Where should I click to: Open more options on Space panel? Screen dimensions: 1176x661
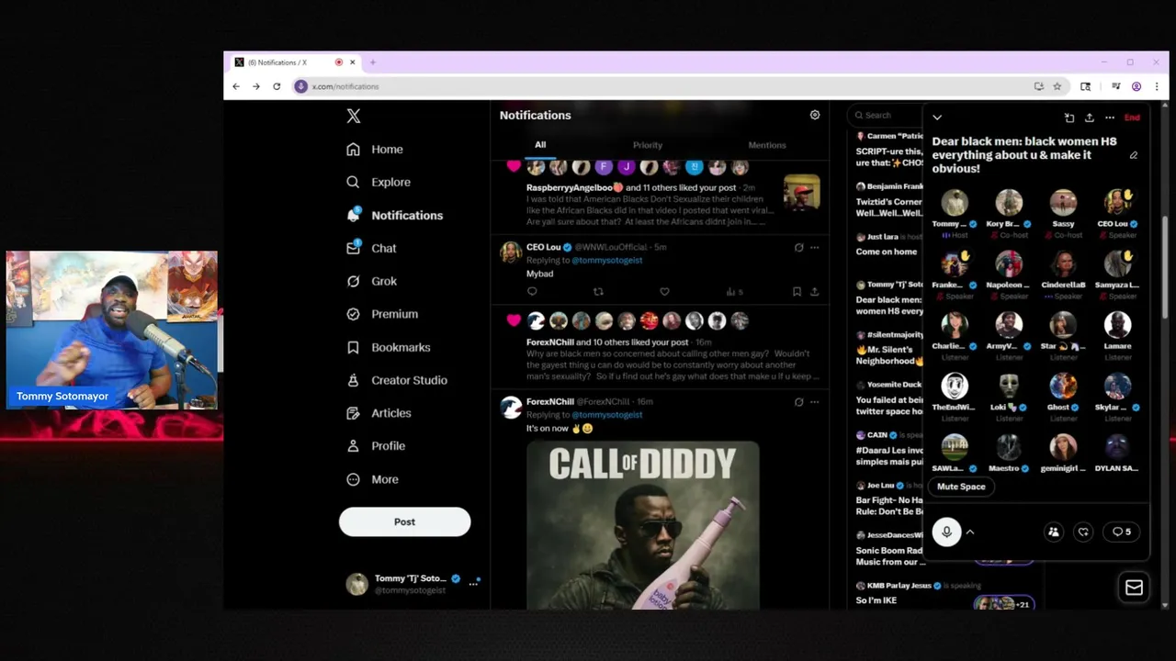click(1110, 118)
